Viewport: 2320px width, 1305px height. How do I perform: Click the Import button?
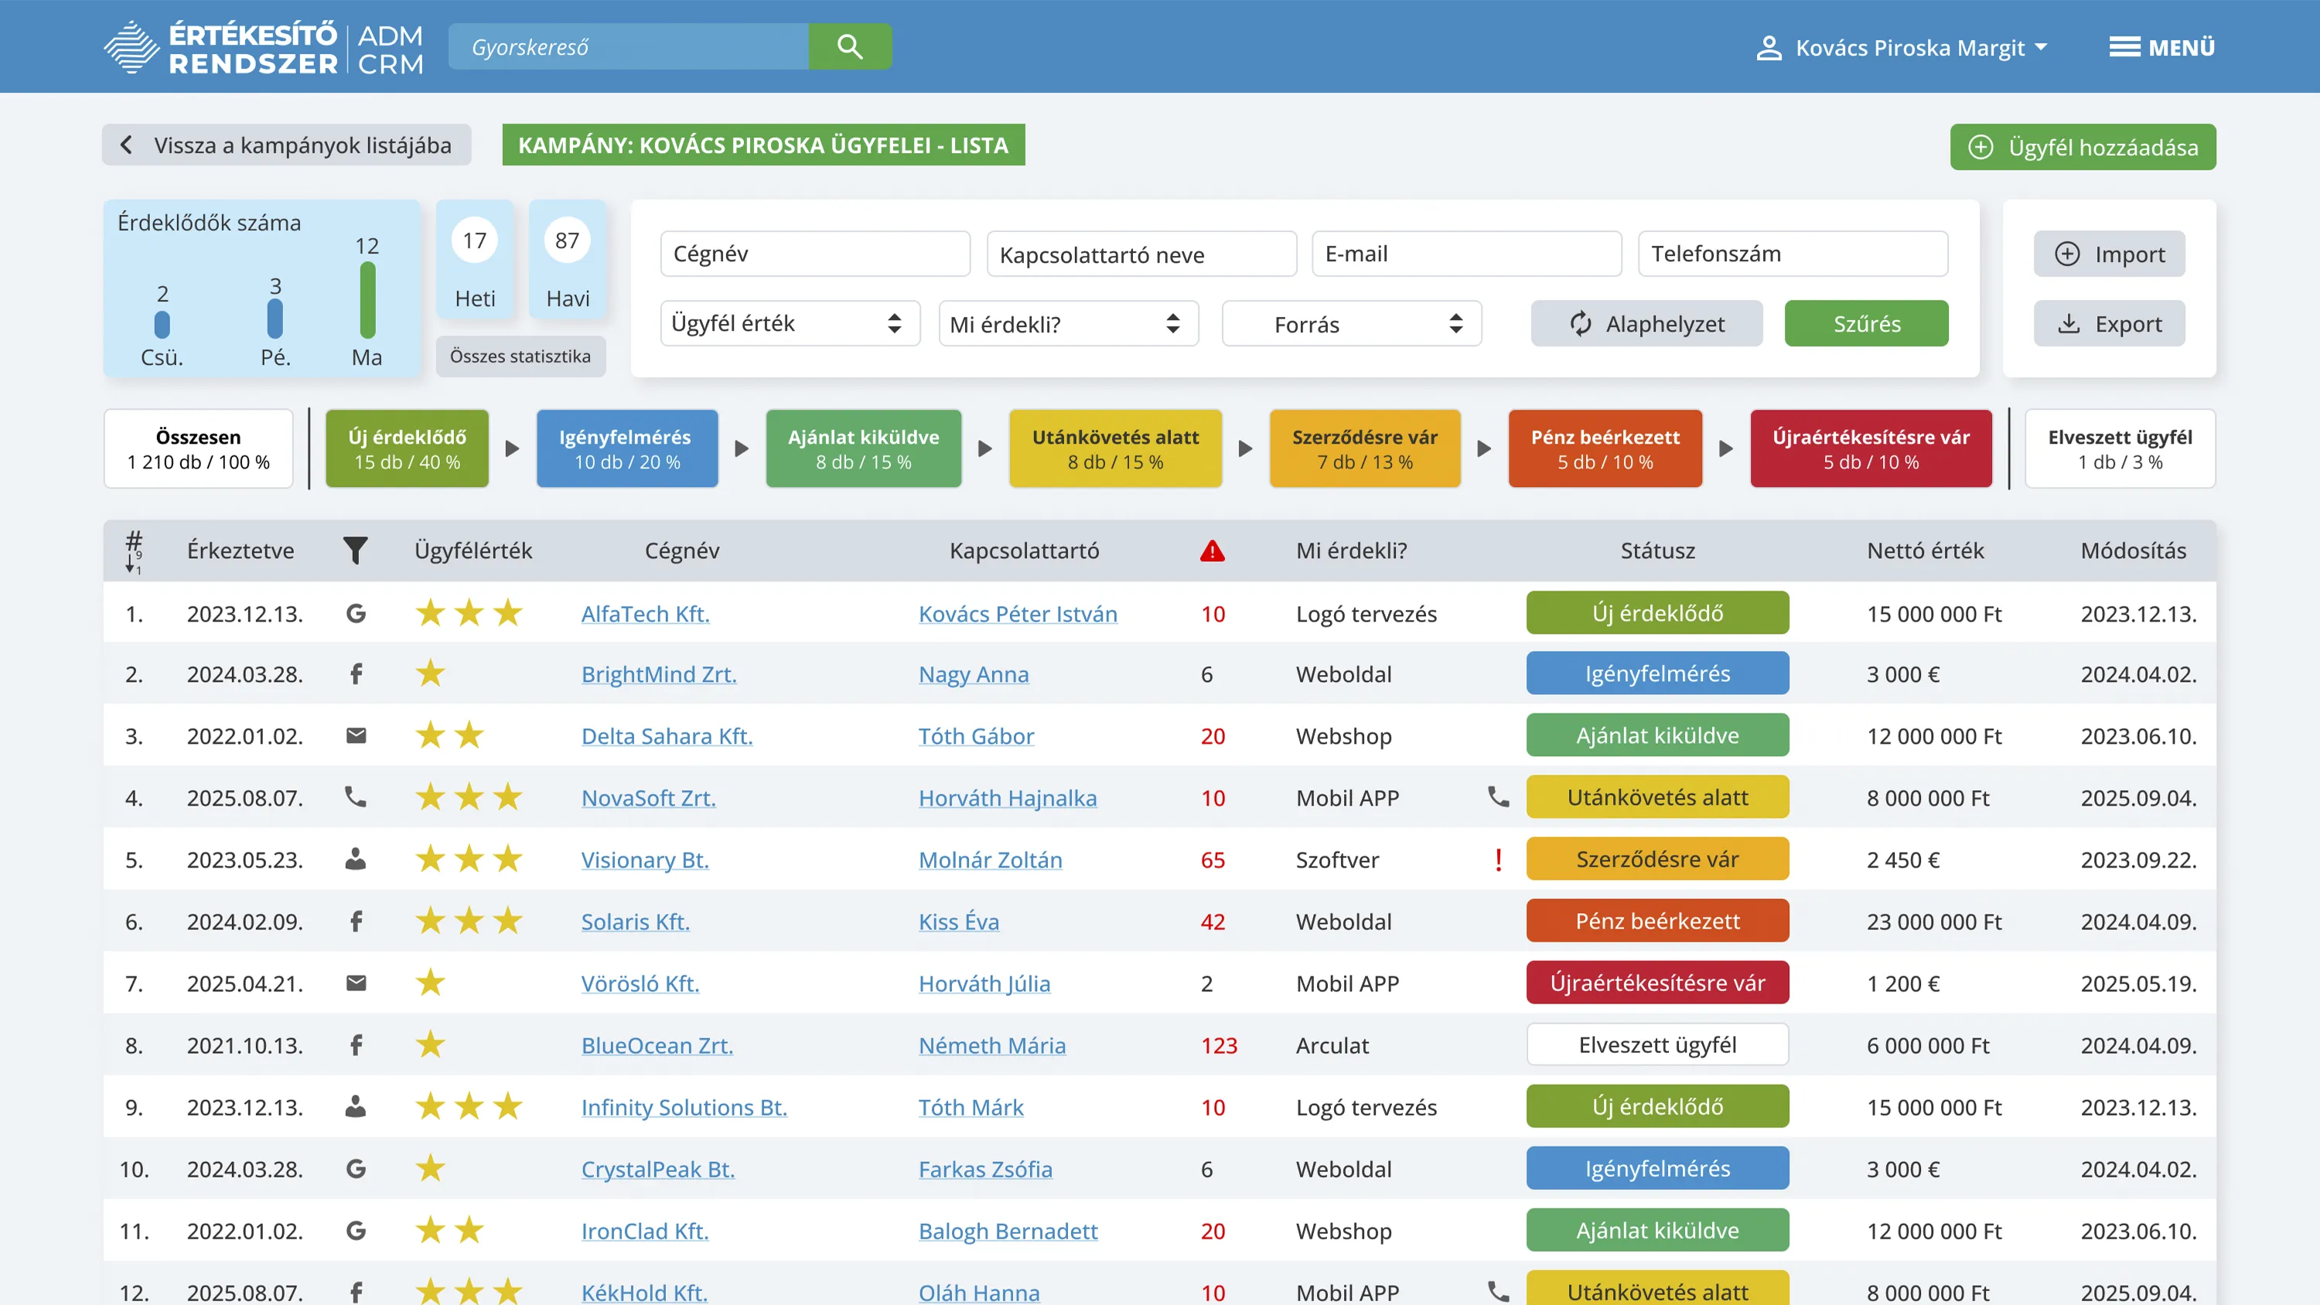click(x=2109, y=254)
